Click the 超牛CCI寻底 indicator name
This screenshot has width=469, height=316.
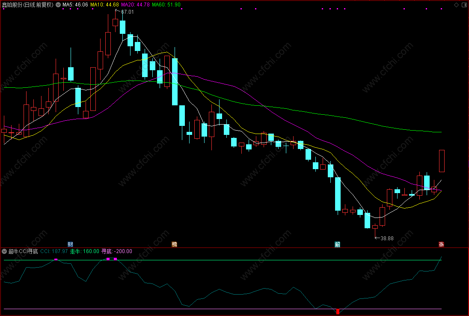pos(23,251)
